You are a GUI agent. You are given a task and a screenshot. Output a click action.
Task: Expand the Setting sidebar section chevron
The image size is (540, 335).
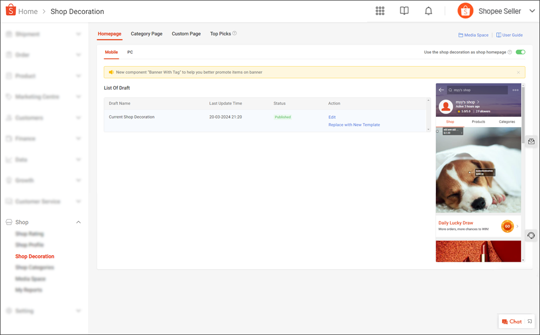click(x=78, y=311)
